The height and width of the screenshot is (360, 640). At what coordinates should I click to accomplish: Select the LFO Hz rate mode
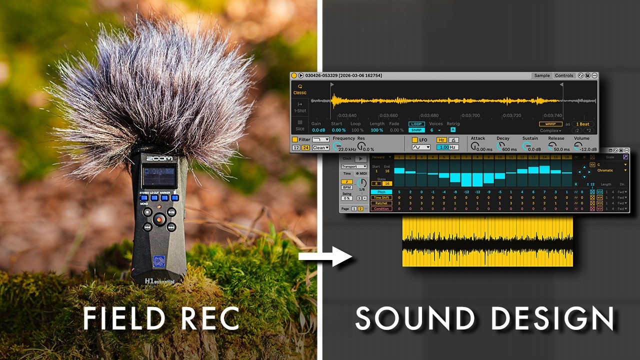point(441,140)
